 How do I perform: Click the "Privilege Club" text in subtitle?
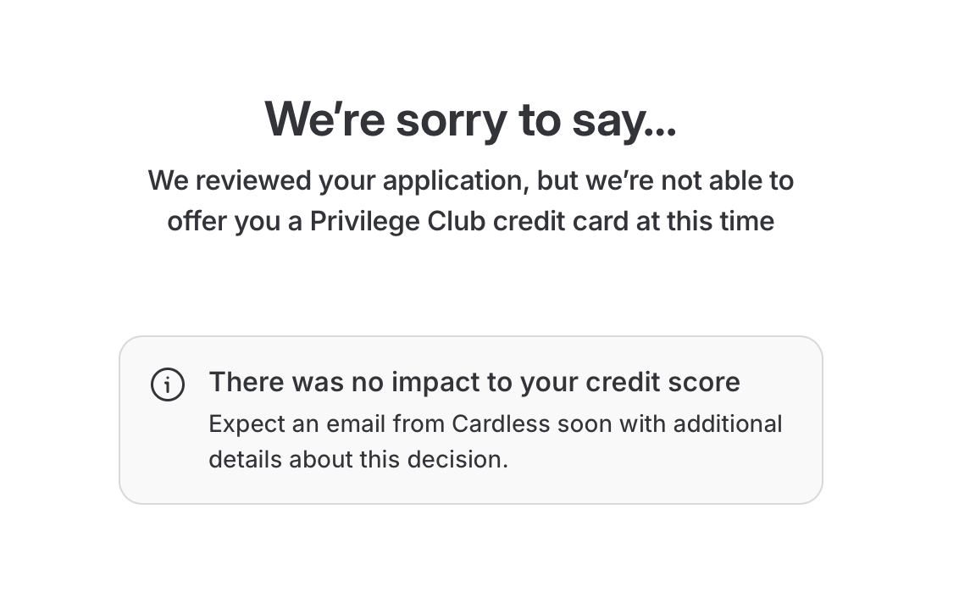pos(397,221)
